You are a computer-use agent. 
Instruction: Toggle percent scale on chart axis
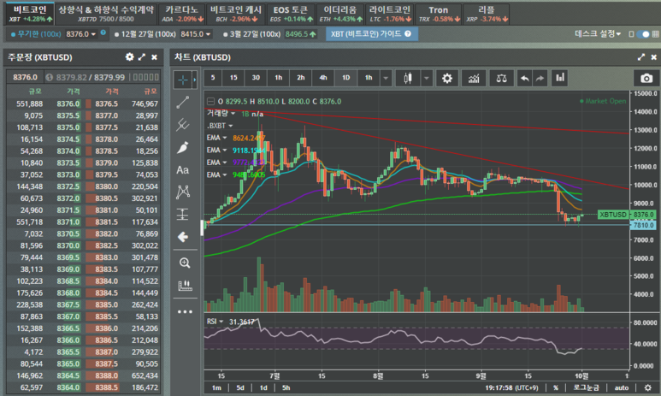coord(556,387)
